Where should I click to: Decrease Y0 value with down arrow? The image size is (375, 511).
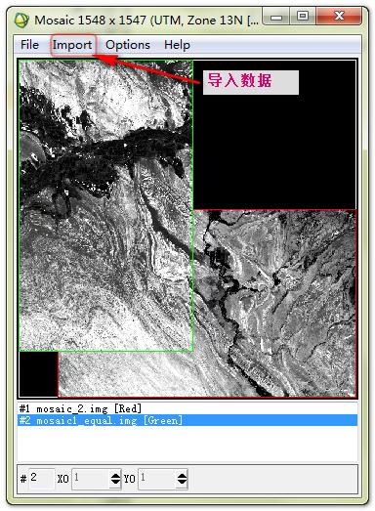(182, 482)
